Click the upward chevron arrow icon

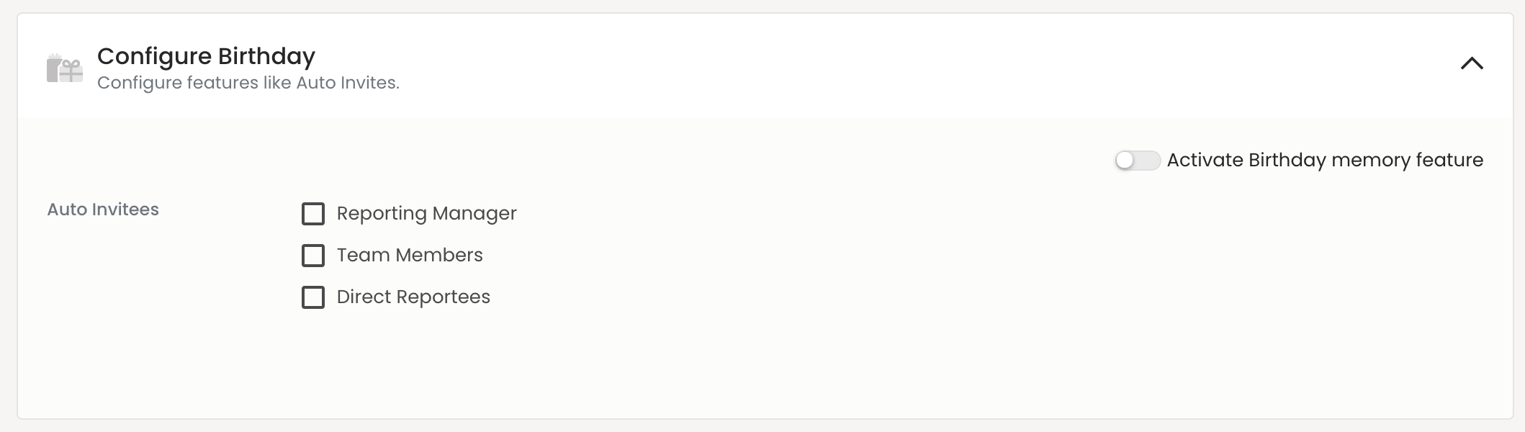click(1472, 63)
